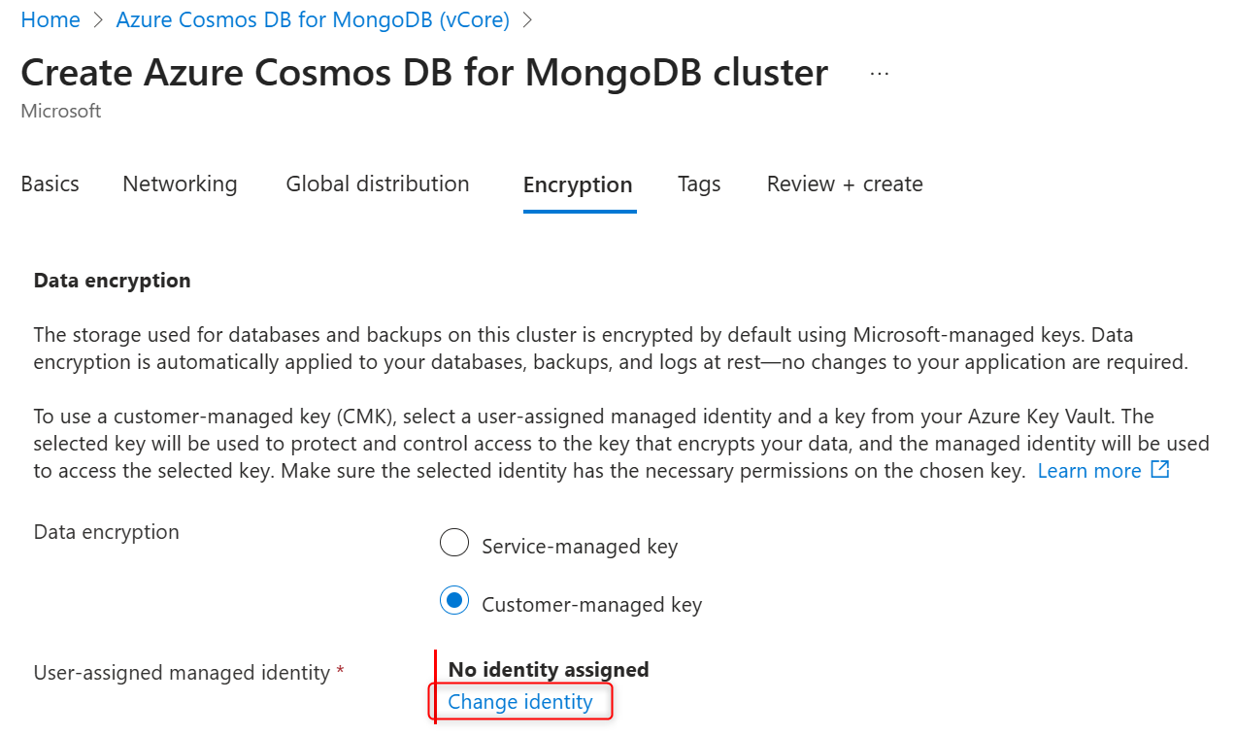Switch to the Tags tab
The width and height of the screenshot is (1236, 735).
(x=699, y=184)
